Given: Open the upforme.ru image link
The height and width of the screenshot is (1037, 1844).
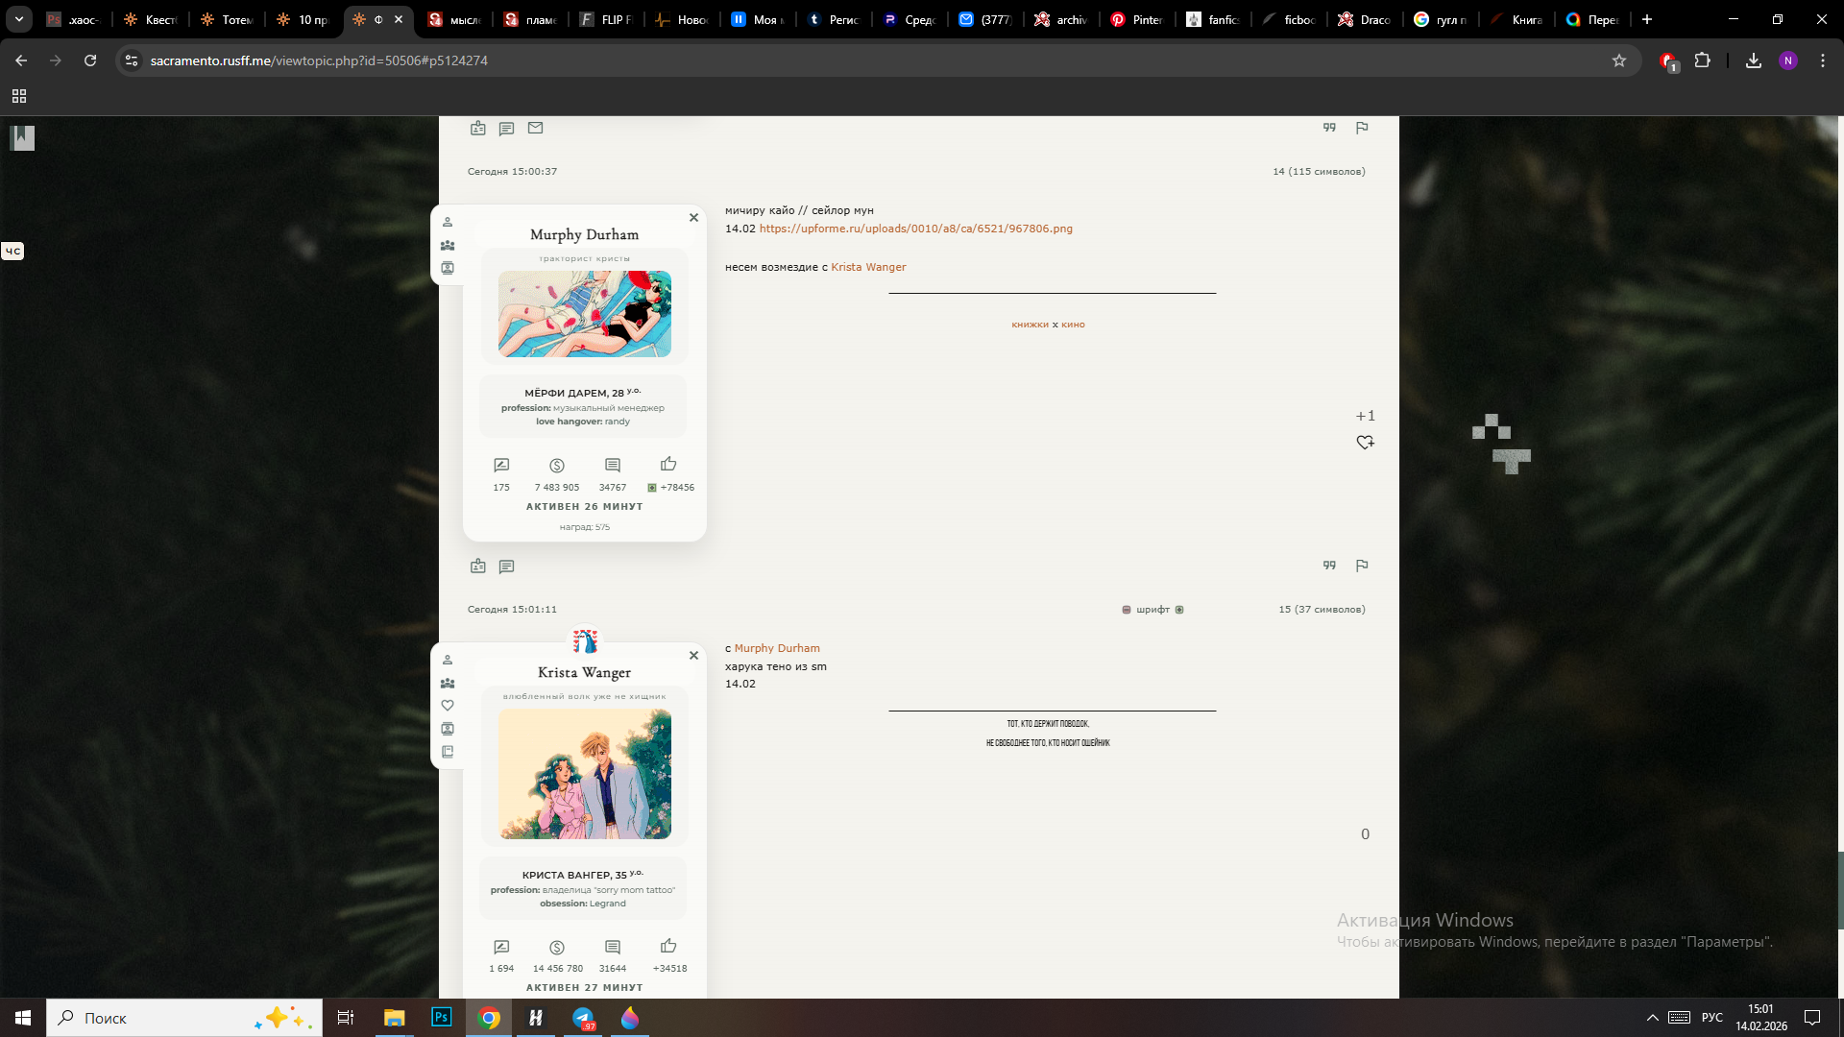Looking at the screenshot, I should (915, 229).
